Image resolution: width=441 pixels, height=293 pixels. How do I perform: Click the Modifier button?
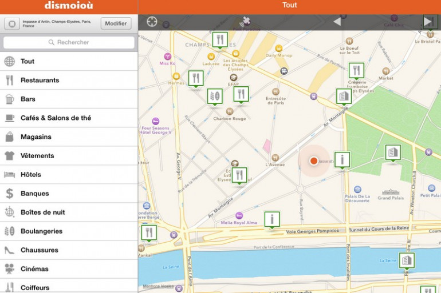116,23
